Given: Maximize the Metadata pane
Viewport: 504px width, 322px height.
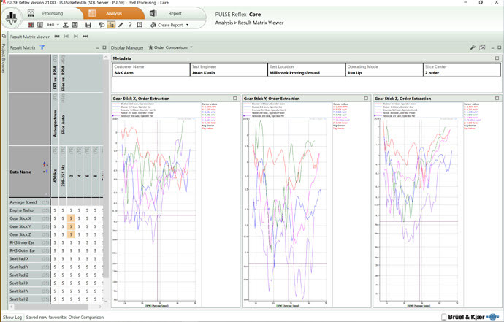Looking at the screenshot, I should (x=497, y=58).
